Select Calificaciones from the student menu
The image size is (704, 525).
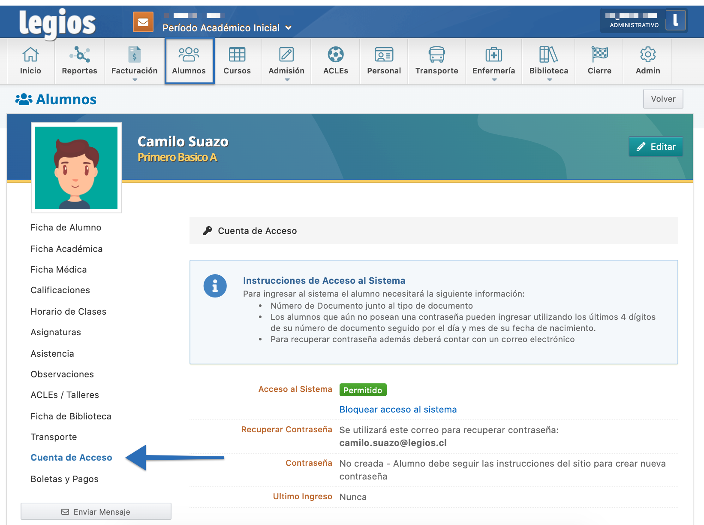click(60, 290)
